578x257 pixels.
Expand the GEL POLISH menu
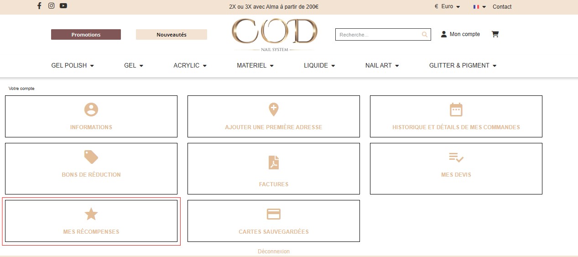point(73,66)
